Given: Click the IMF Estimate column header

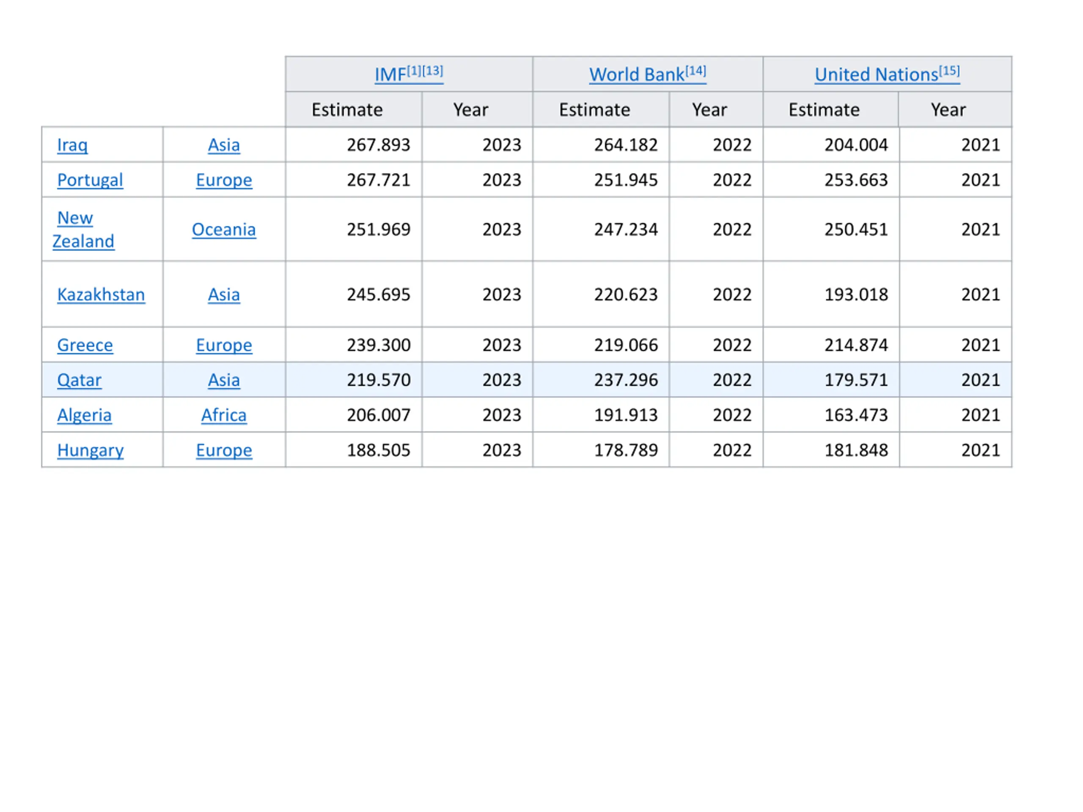Looking at the screenshot, I should [354, 110].
